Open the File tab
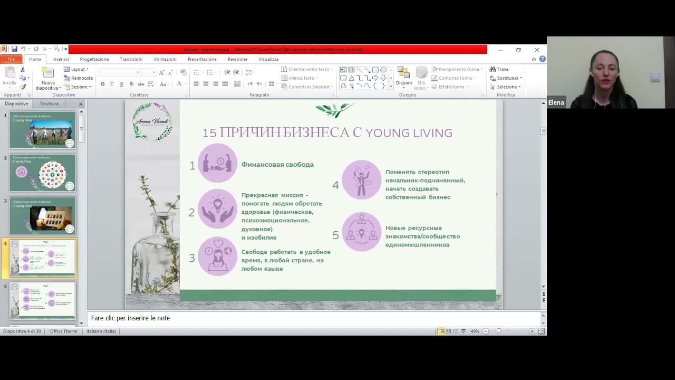The width and height of the screenshot is (675, 380). coord(11,59)
